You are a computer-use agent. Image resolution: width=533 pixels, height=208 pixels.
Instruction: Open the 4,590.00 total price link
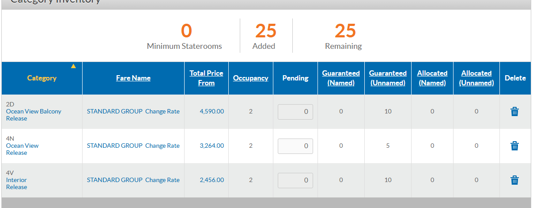click(x=212, y=112)
